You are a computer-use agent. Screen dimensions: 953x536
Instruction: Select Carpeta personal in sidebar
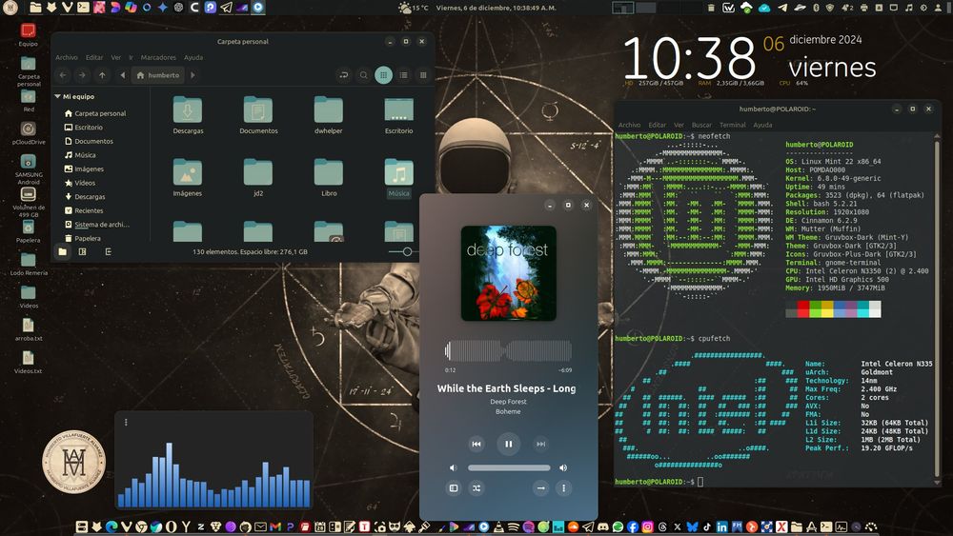pyautogui.click(x=95, y=113)
